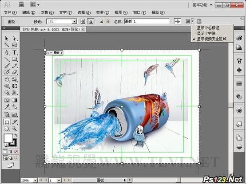Activate the Scale tool
246x184 pixels.
[14, 79]
